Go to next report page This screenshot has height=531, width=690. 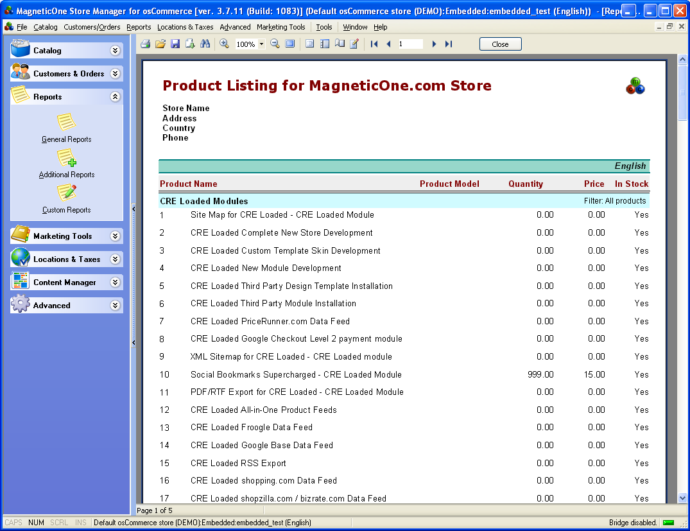click(x=435, y=44)
